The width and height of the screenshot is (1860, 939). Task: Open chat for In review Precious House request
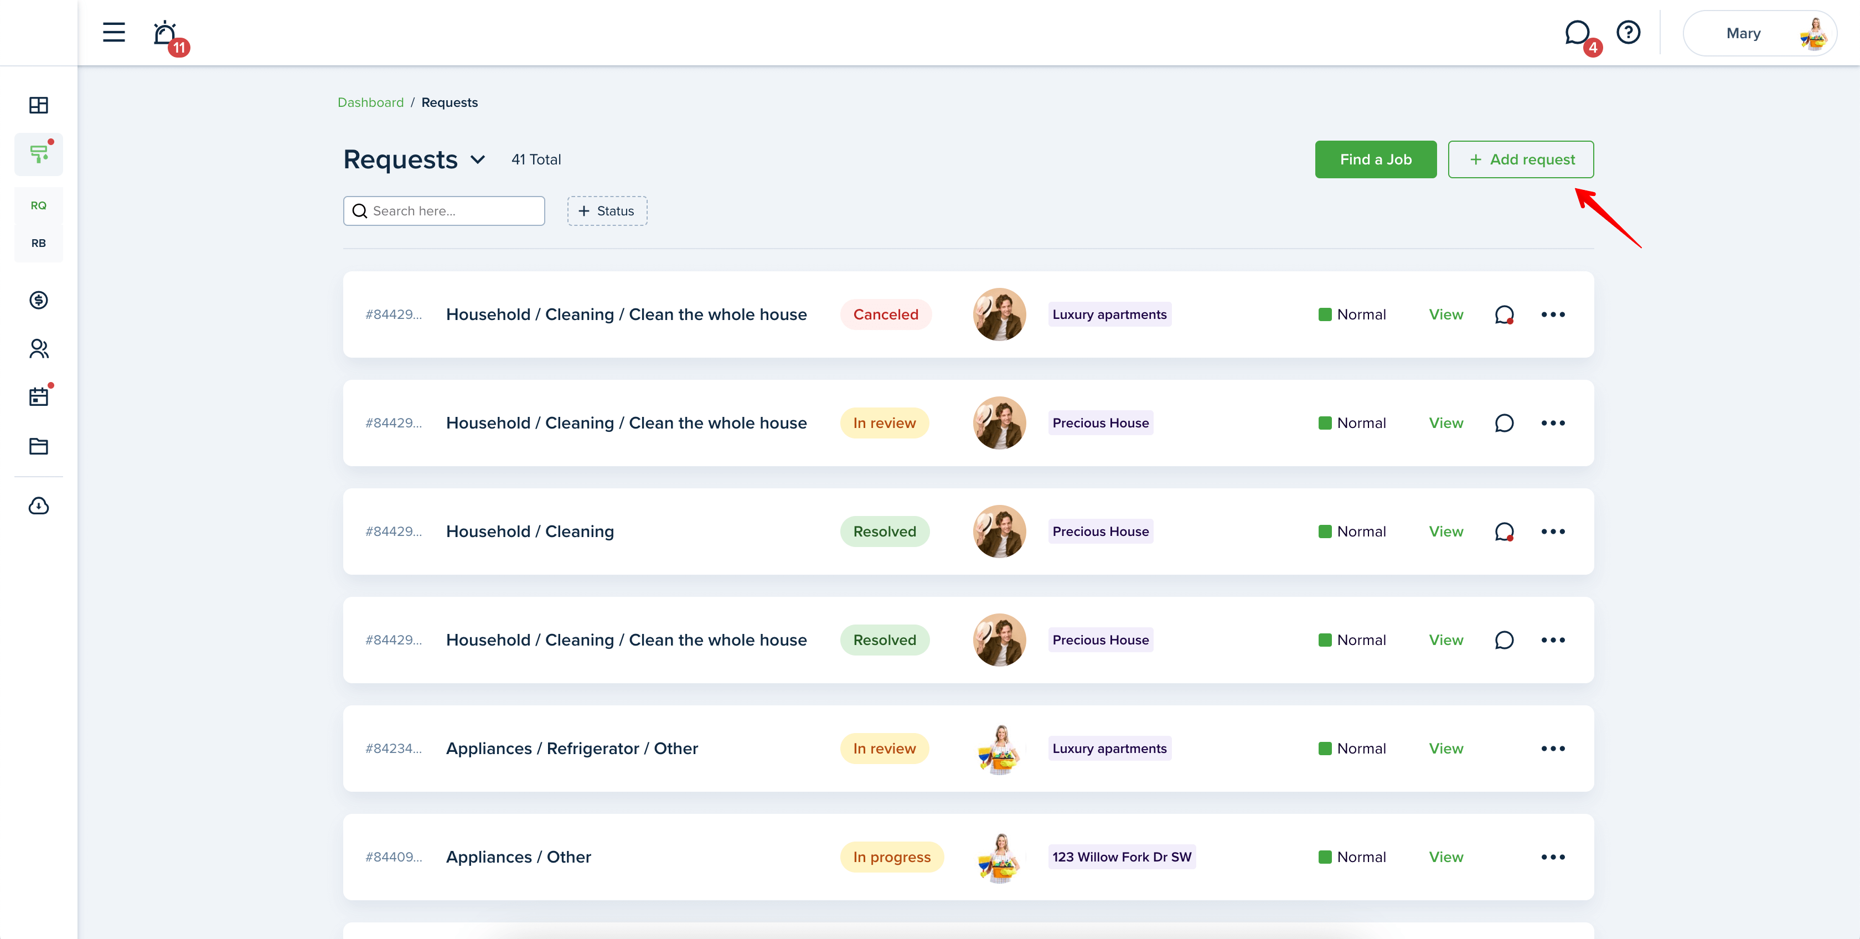click(1504, 424)
